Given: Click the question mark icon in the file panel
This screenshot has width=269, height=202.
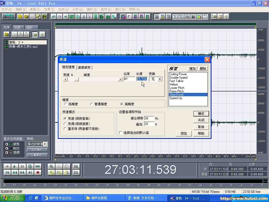Looking at the screenshot, I should [42, 34].
